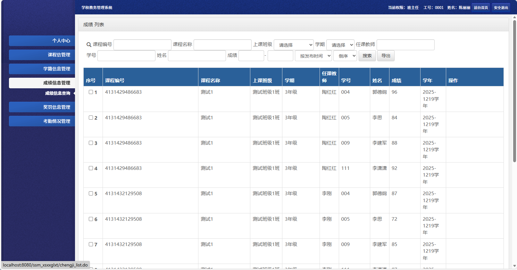Click the 安全退出 logout button

click(x=501, y=8)
